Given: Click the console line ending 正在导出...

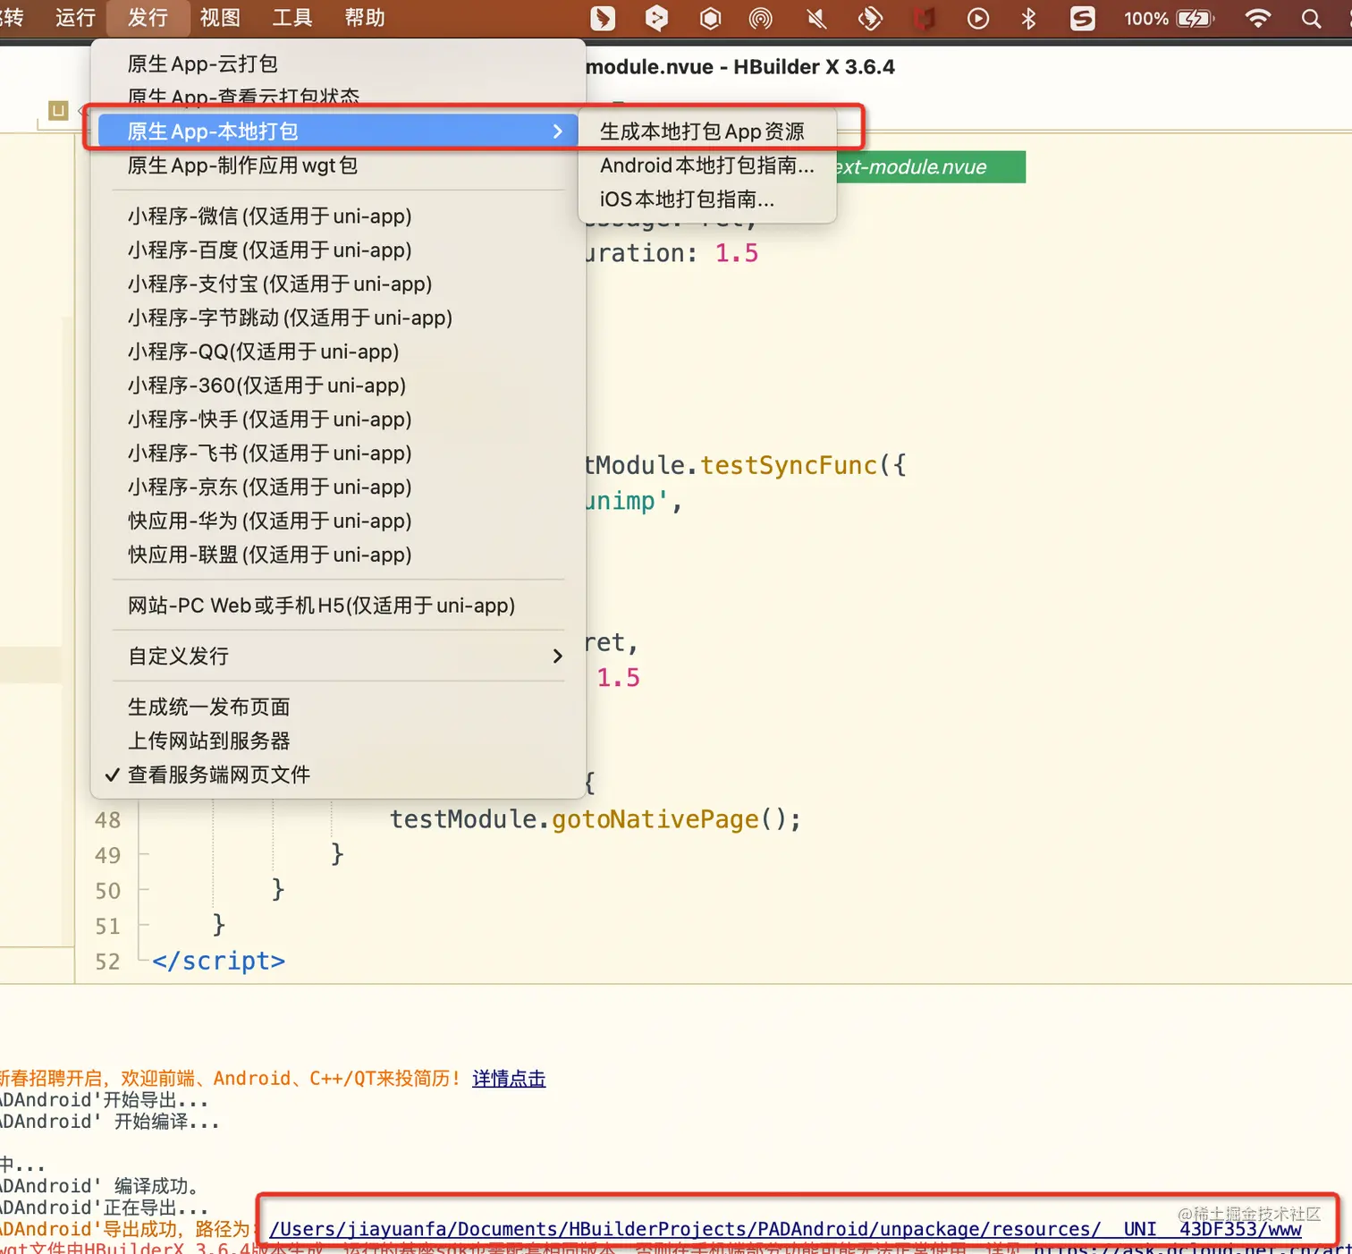Looking at the screenshot, I should pyautogui.click(x=105, y=1207).
